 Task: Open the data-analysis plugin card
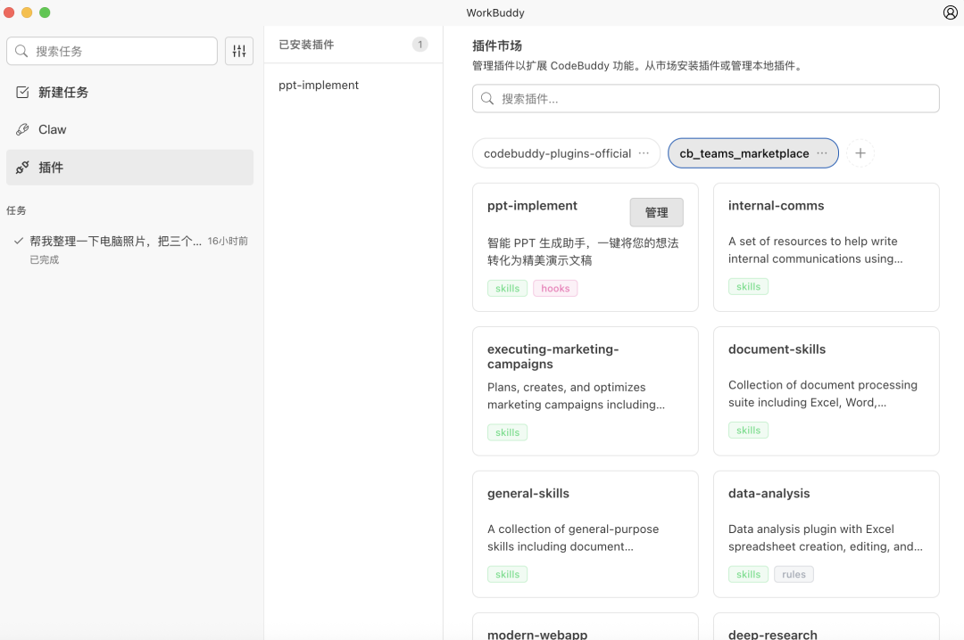[826, 533]
